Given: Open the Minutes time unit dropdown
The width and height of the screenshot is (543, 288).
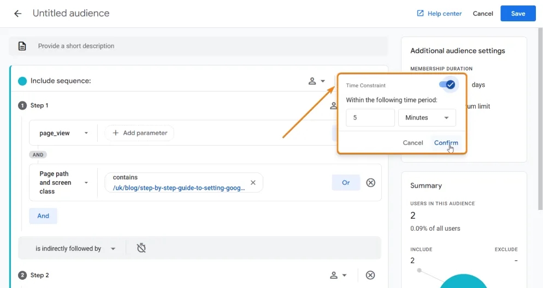Looking at the screenshot, I should point(427,118).
